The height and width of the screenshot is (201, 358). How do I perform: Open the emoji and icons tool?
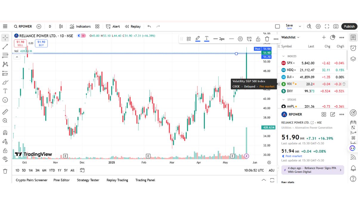(x=5, y=100)
